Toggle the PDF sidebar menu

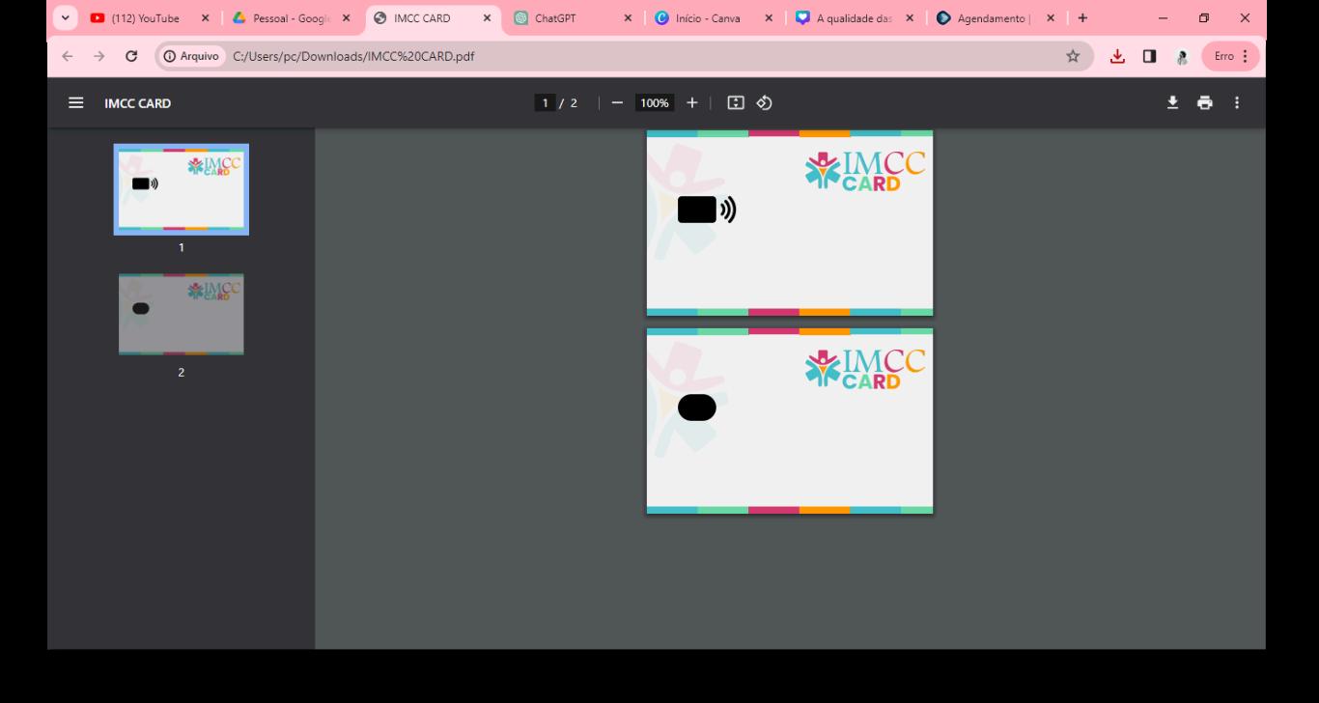coord(76,103)
